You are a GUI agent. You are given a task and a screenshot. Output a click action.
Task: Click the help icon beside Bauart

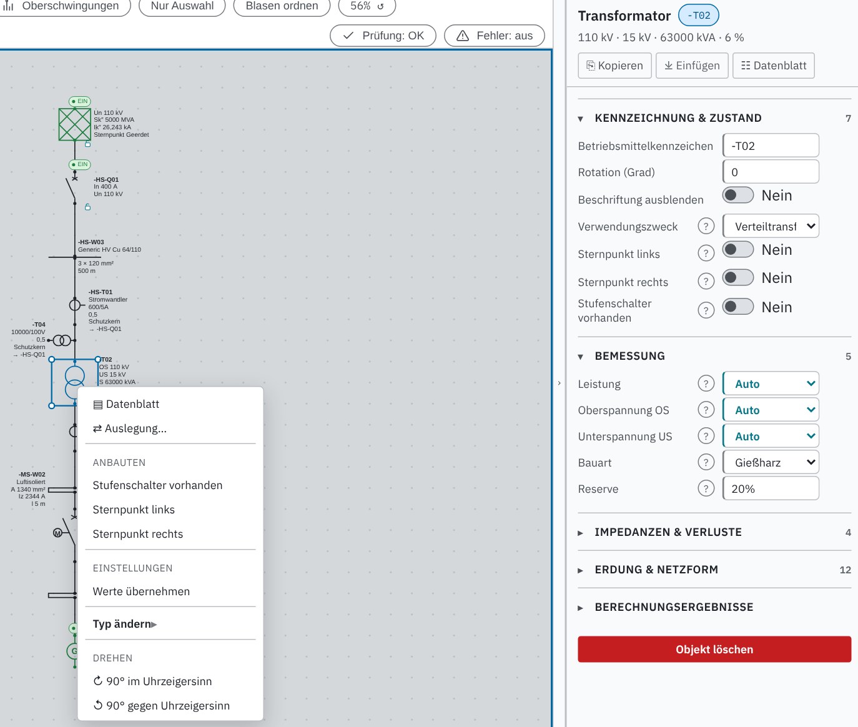[x=706, y=462]
